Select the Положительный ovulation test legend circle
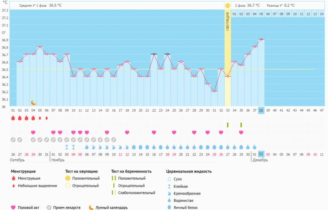This screenshot has width=328, height=210. click(67, 178)
